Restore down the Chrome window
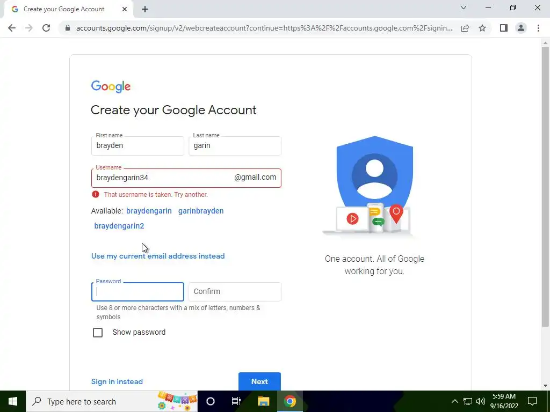The image size is (550, 412). (x=513, y=8)
